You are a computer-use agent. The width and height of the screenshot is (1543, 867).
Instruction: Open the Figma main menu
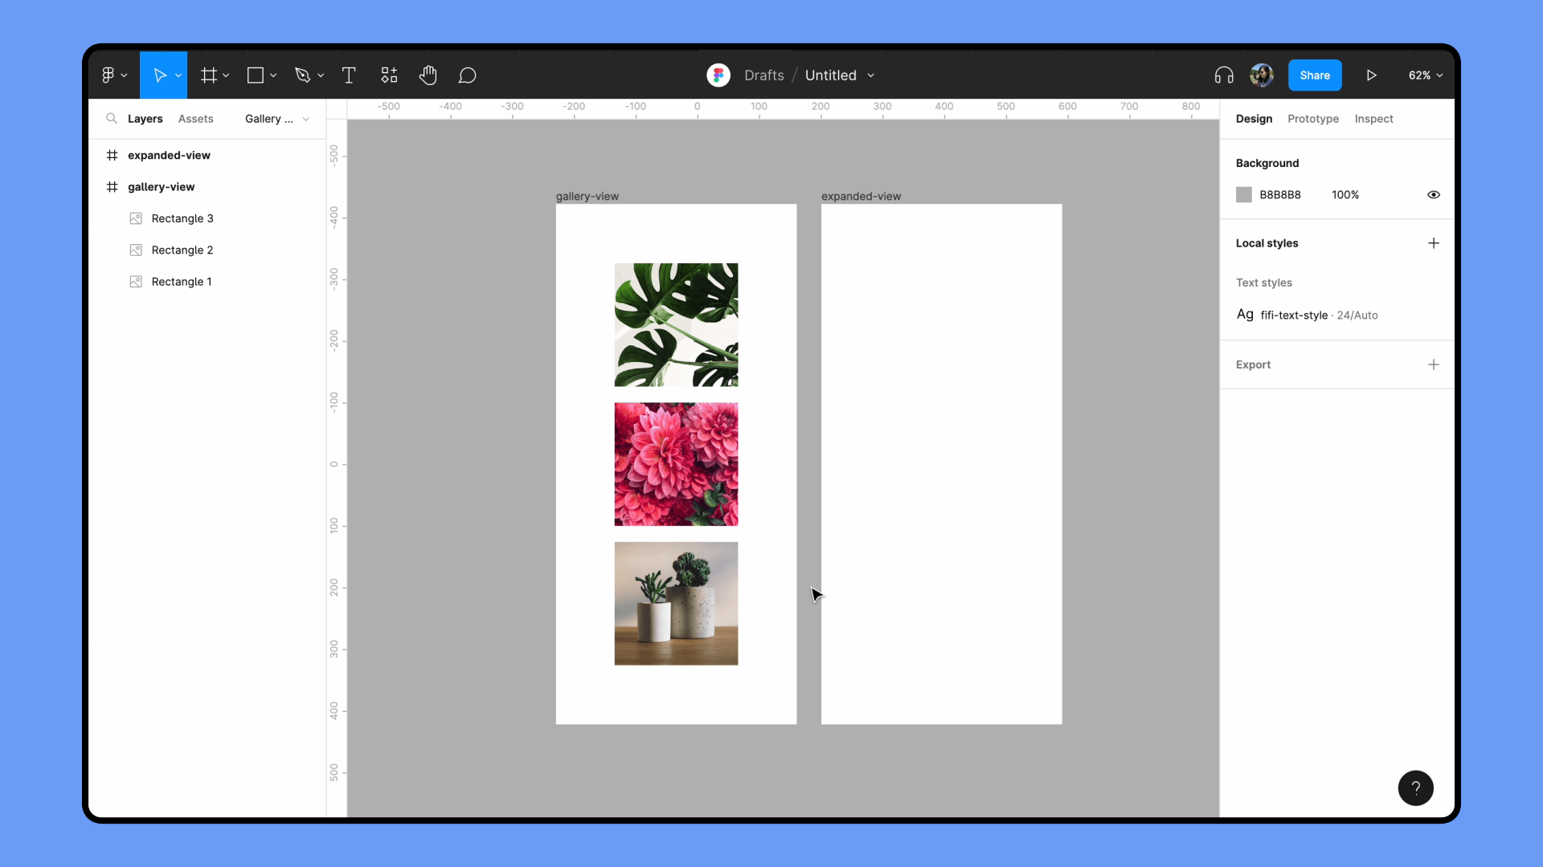113,75
